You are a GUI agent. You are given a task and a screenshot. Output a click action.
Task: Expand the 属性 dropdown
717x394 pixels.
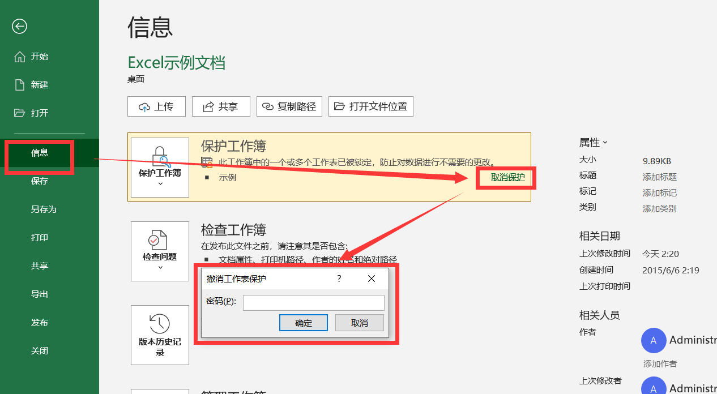[x=593, y=143]
